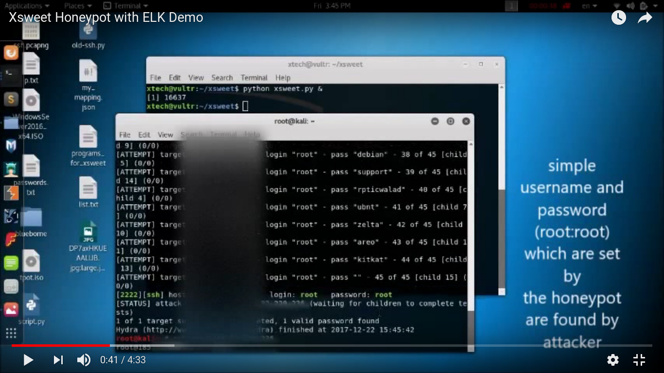Image resolution: width=664 pixels, height=373 pixels.
Task: Click the pass "kitkat" attempt line
Action: coord(292,264)
